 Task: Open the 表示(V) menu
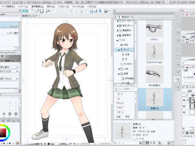click(51, 6)
